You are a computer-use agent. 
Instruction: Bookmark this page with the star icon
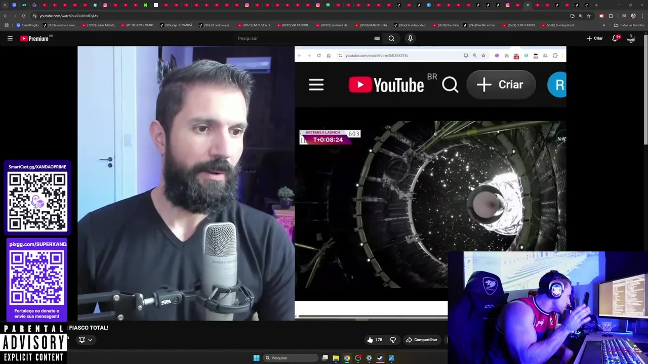click(x=588, y=16)
